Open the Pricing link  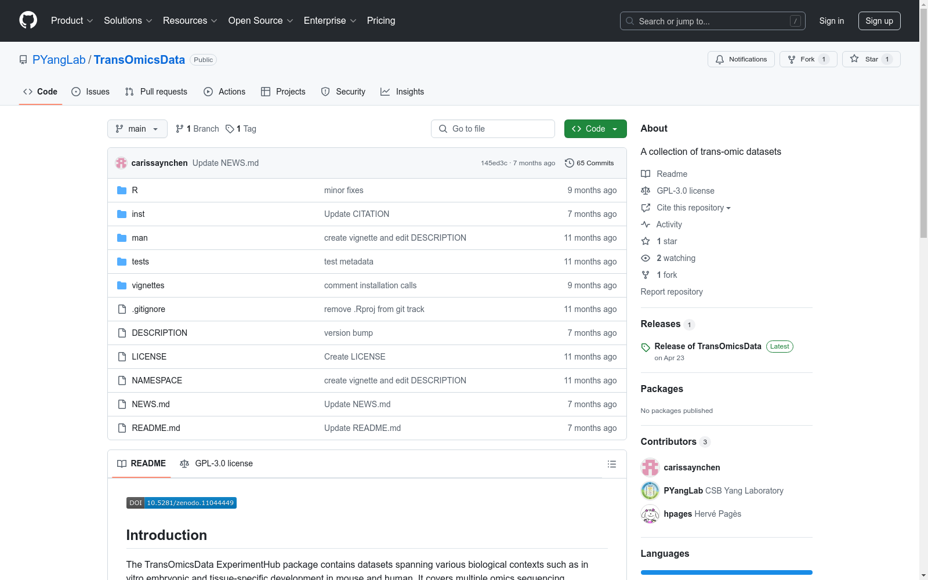pyautogui.click(x=381, y=21)
